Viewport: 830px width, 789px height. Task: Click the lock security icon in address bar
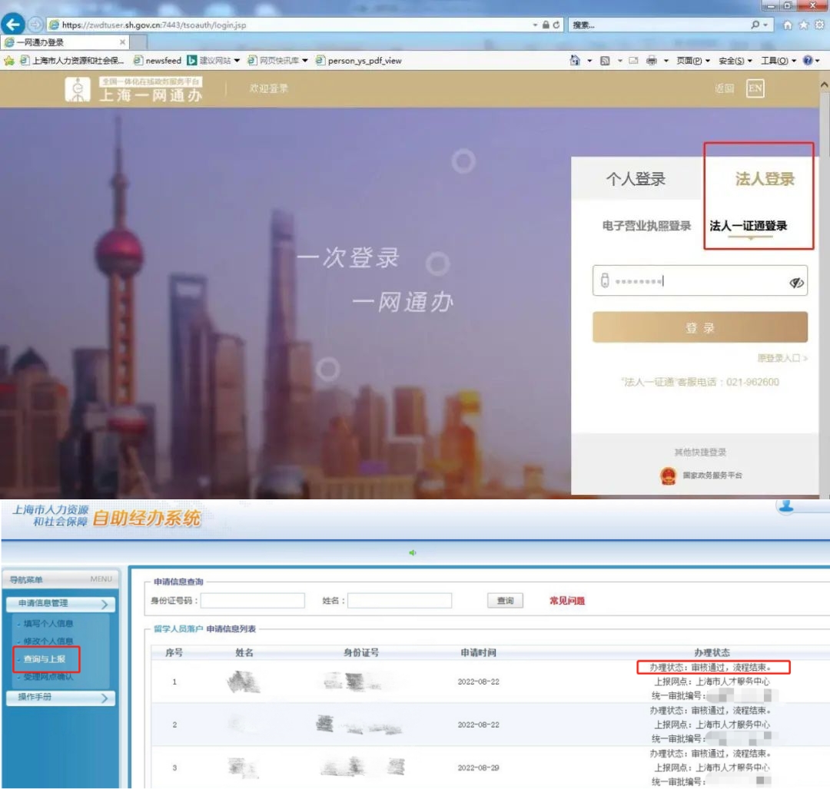click(546, 25)
